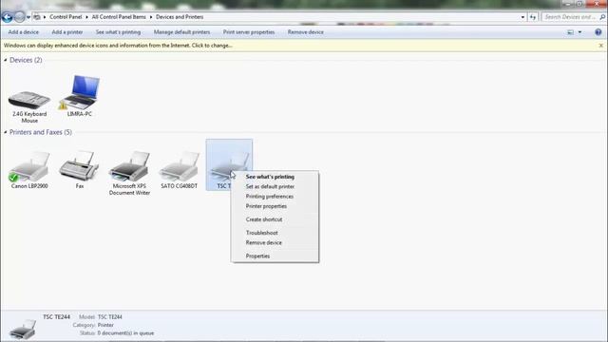608x342 pixels.
Task: Click the TSC TE244 model value
Action: pos(110,316)
